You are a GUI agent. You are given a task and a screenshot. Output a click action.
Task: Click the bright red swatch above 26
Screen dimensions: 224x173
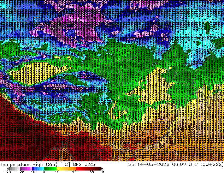[x=77, y=168]
